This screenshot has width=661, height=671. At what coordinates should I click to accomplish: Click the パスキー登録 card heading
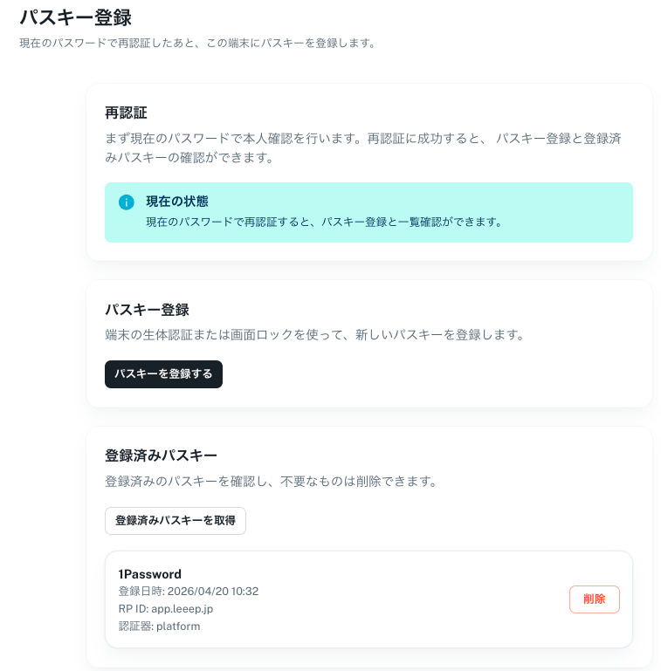pyautogui.click(x=147, y=310)
